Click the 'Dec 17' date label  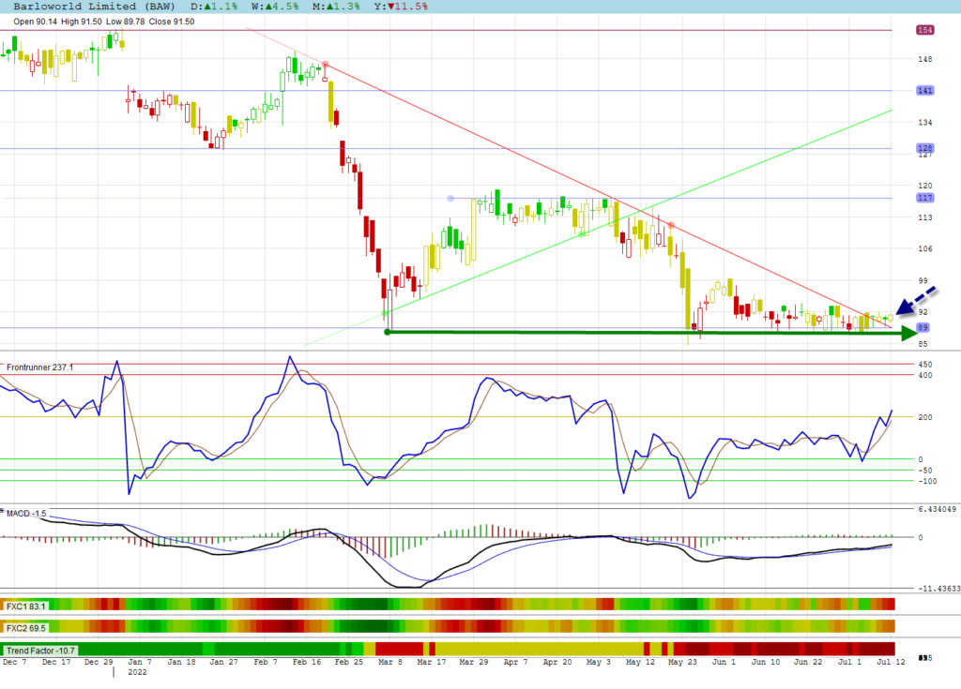(x=56, y=662)
